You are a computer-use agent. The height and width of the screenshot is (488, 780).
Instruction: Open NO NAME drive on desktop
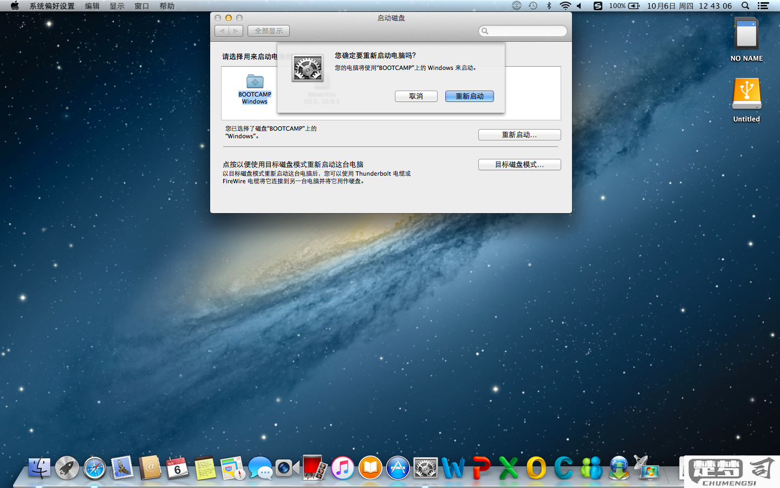[x=746, y=39]
